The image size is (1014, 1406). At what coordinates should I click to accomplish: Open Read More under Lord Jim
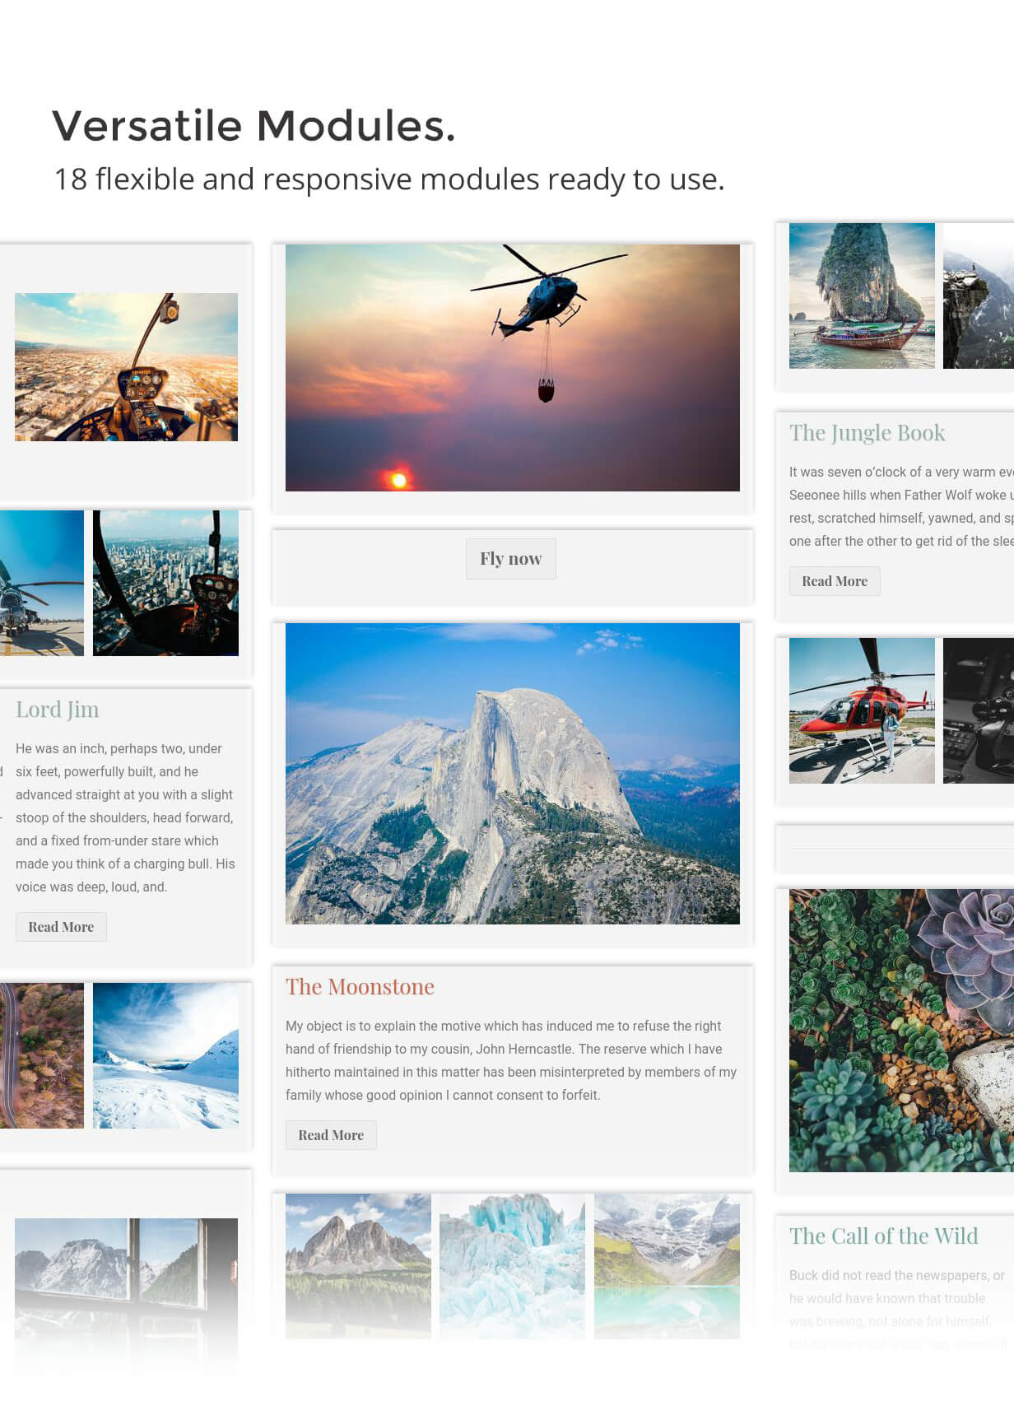(x=61, y=927)
